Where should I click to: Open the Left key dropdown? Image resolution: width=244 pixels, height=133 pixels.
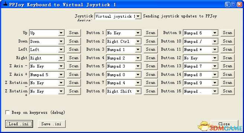pyautogui.click(x=47, y=50)
